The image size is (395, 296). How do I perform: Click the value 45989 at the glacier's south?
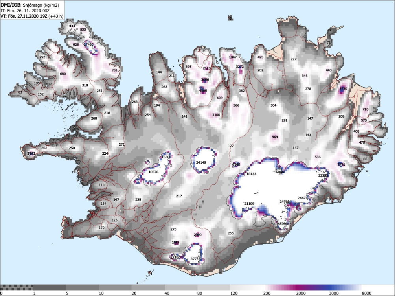[x=282, y=224]
